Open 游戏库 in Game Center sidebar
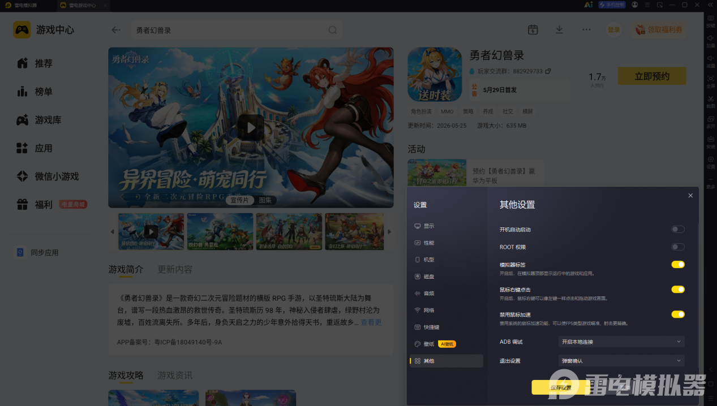The height and width of the screenshot is (406, 717). coord(38,120)
